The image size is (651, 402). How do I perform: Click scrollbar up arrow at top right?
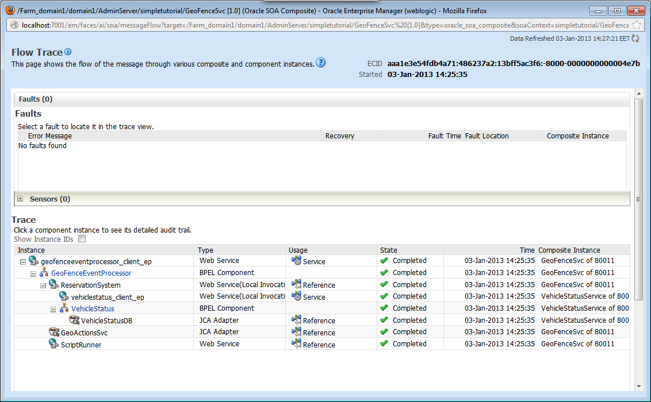point(638,94)
